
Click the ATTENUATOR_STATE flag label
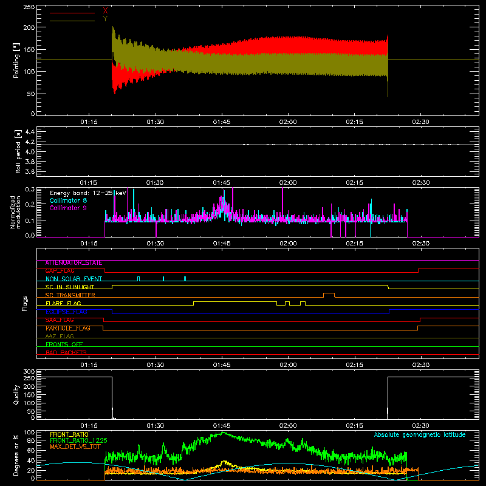coord(74,263)
